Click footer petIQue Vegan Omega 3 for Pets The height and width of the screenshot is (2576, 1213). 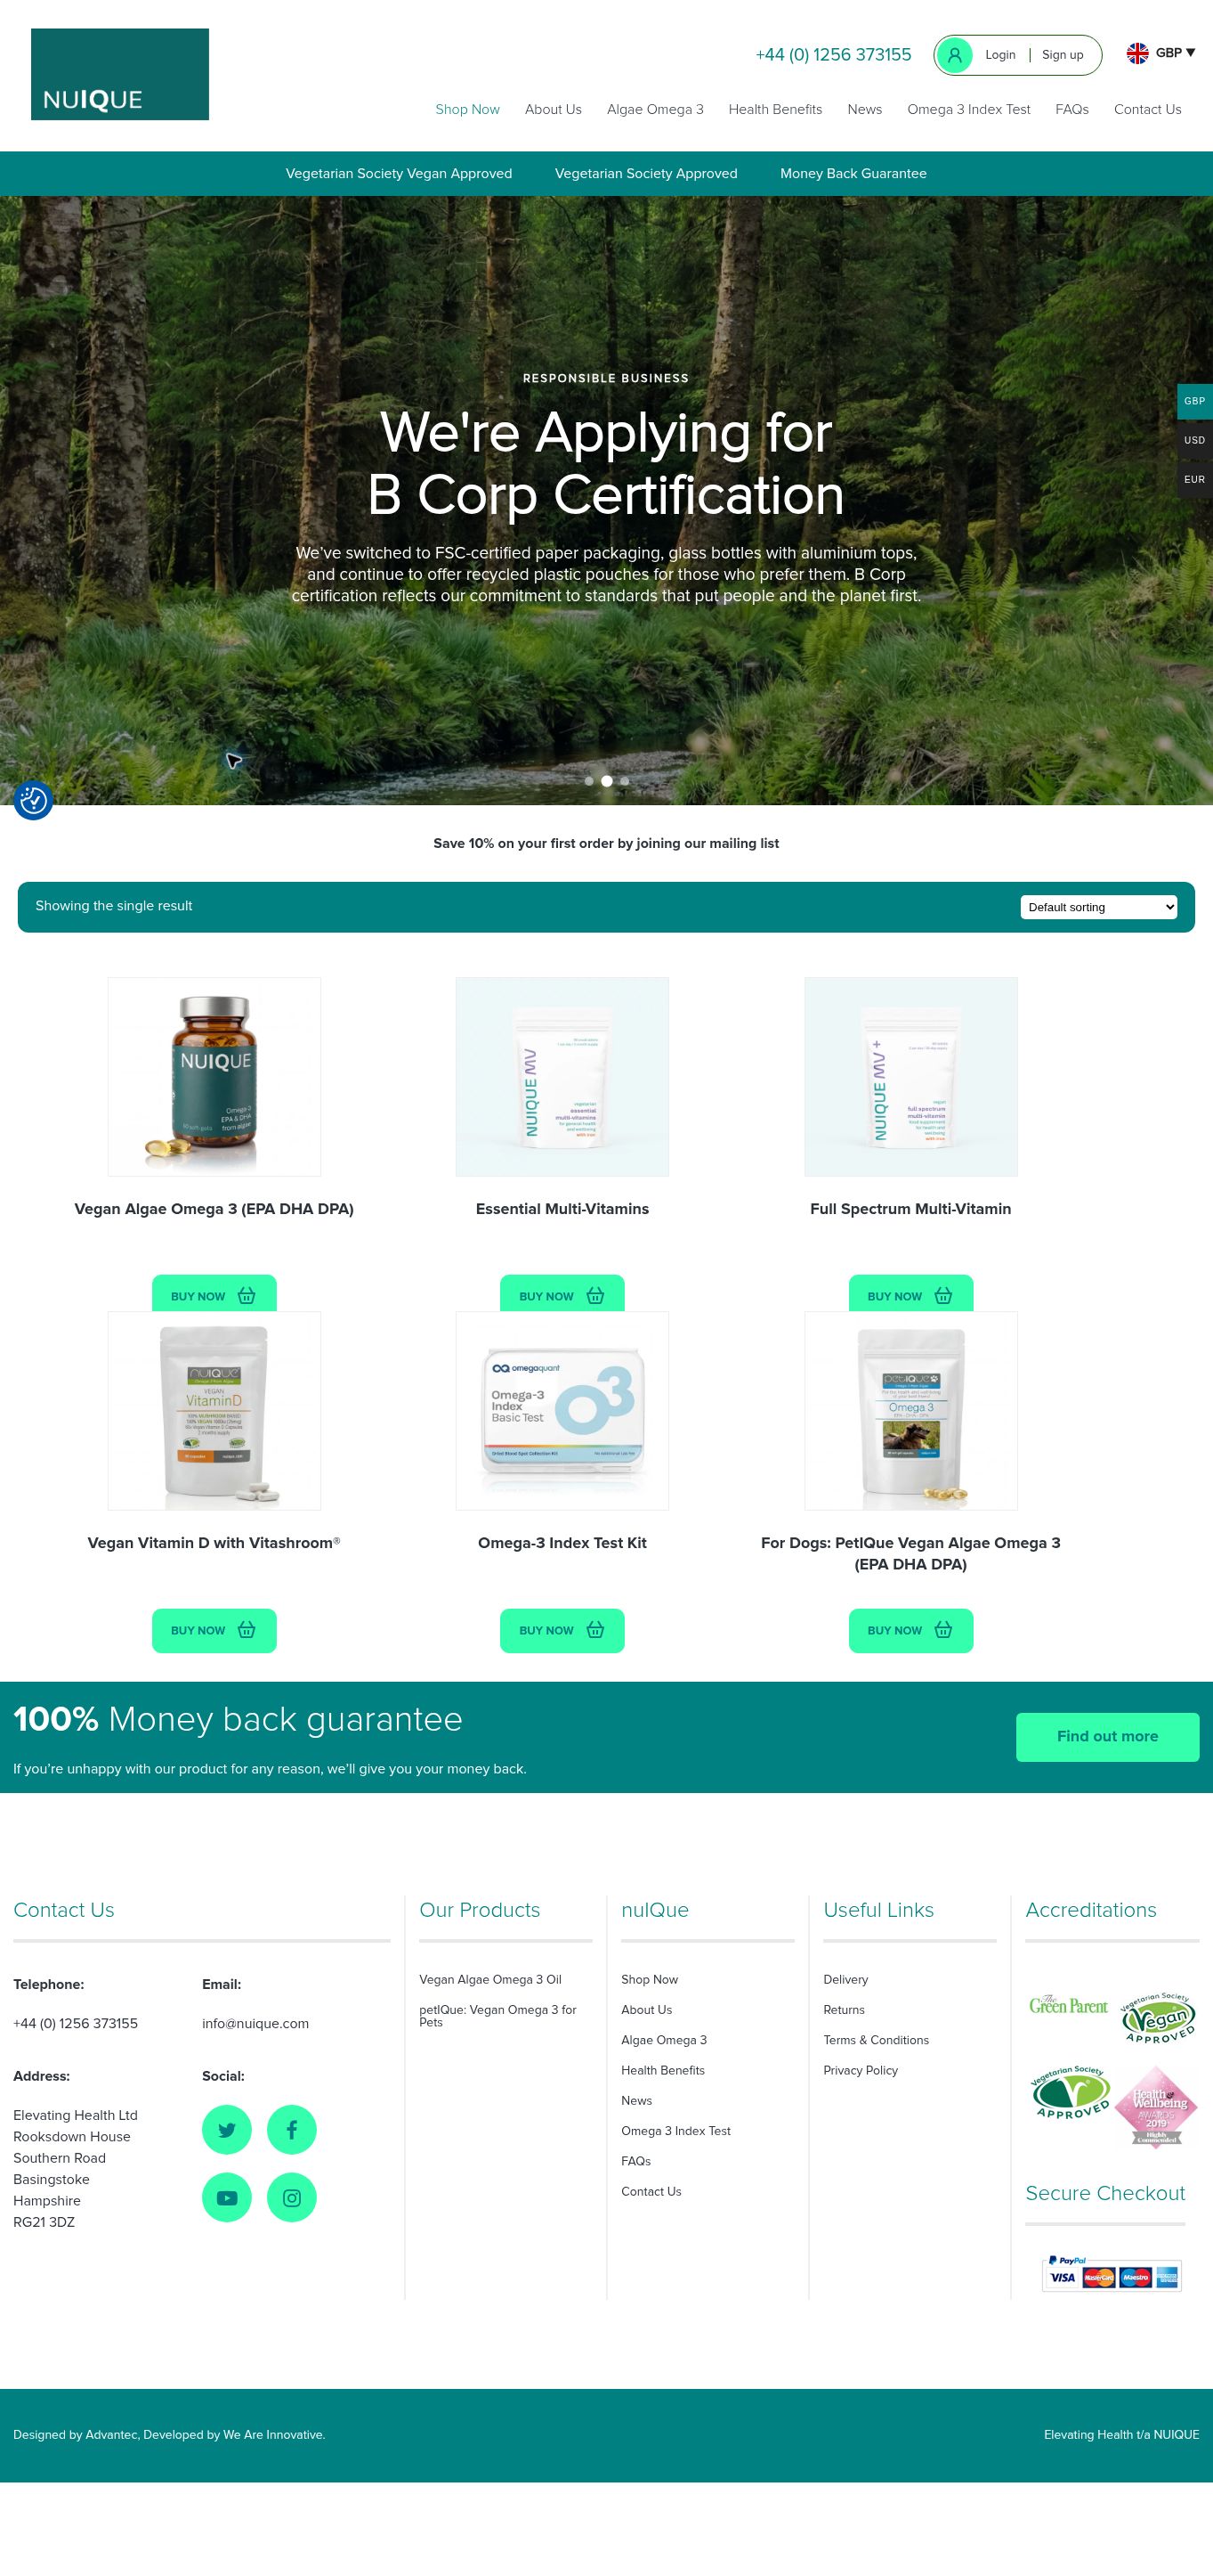pos(497,2015)
